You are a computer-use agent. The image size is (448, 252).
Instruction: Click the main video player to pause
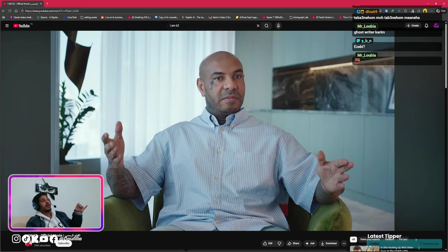[x=223, y=131]
